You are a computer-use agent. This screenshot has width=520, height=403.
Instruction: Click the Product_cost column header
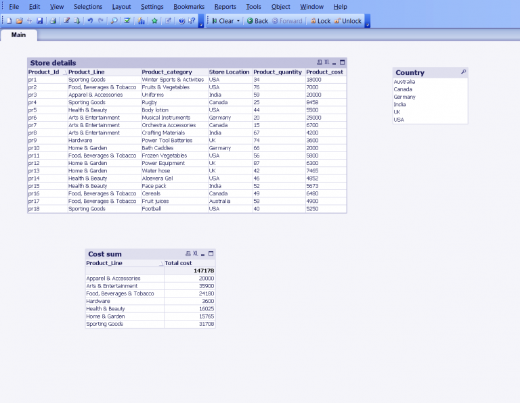[325, 72]
